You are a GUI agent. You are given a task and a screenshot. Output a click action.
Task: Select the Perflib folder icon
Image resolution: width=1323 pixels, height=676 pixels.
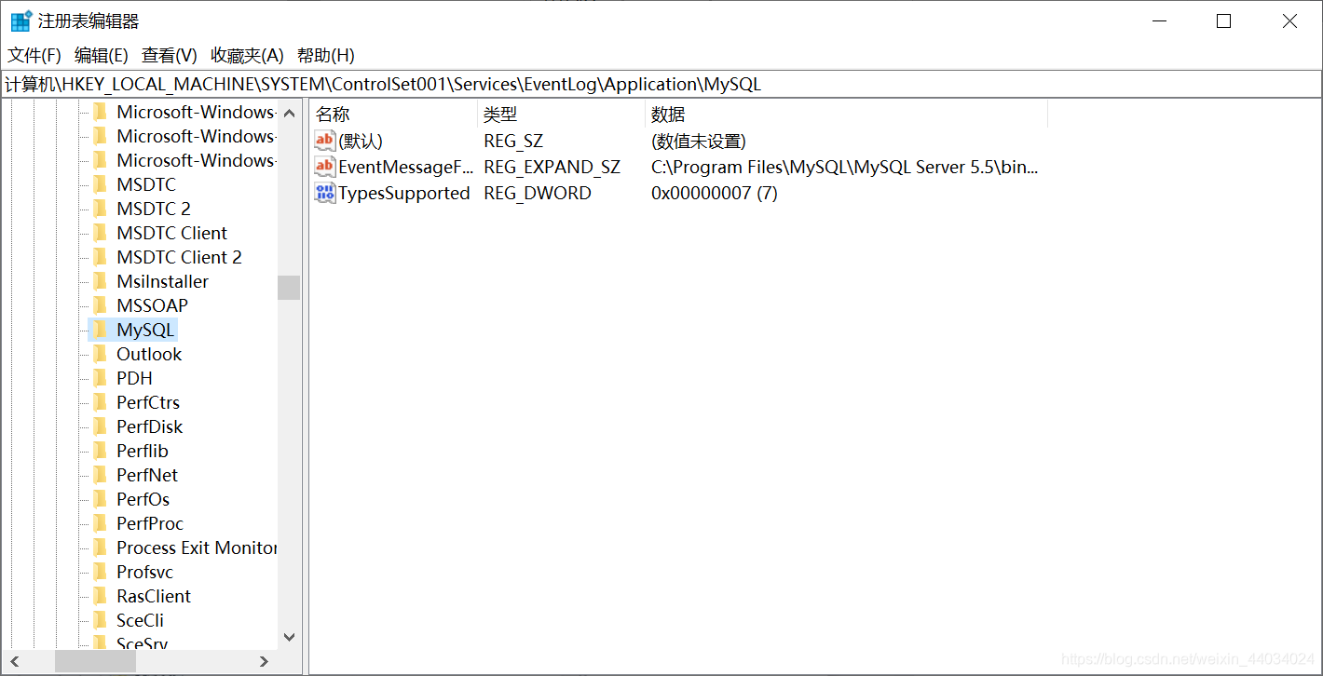tap(100, 451)
